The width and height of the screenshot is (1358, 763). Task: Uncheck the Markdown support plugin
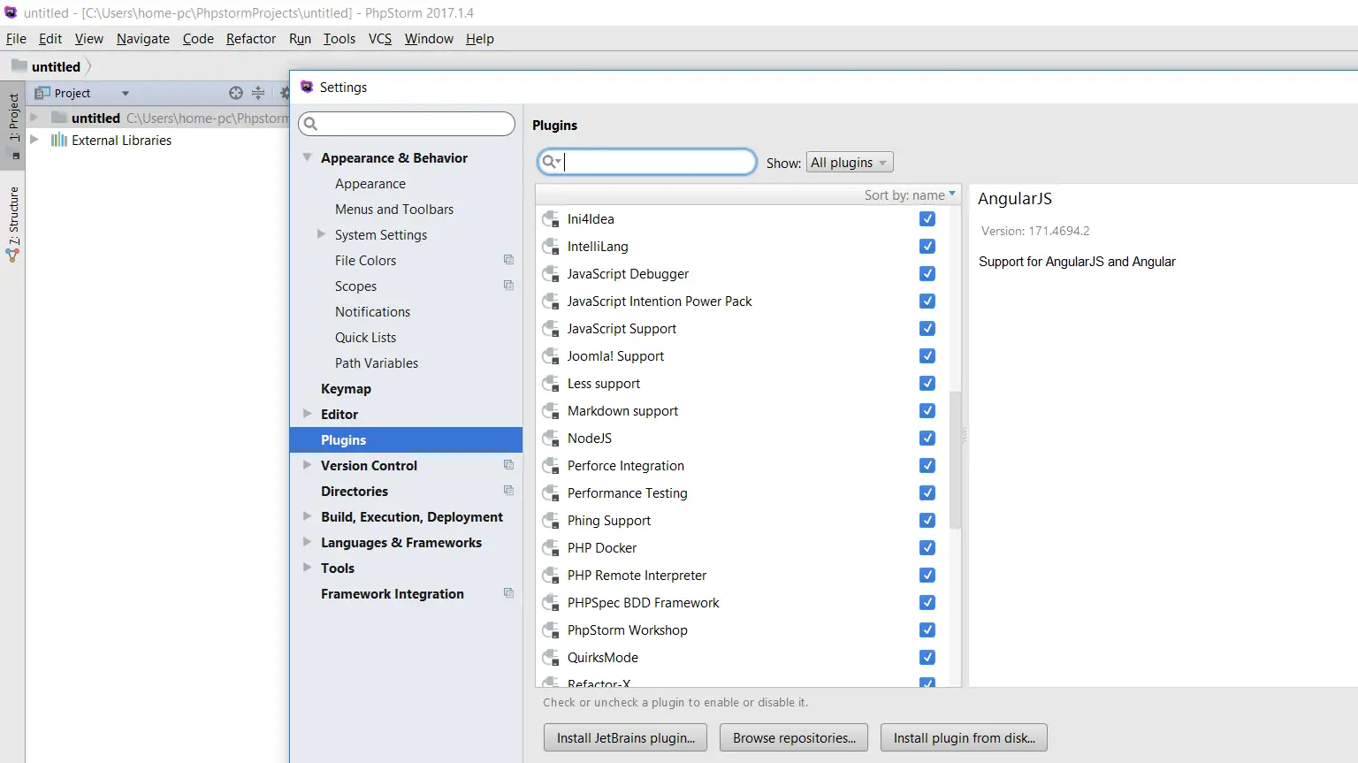coord(927,410)
